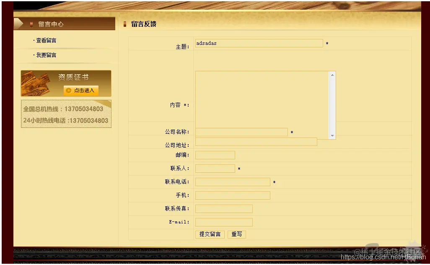Focus the 主题 input field containing adsadas

259,43
